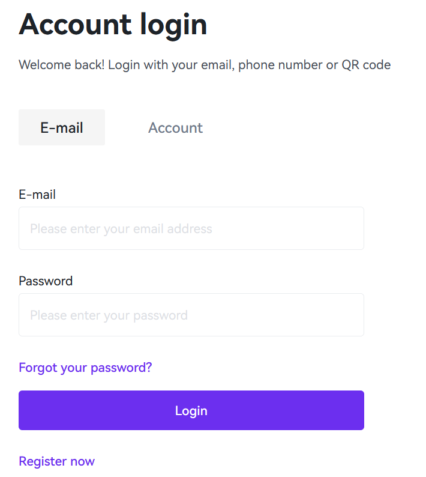Image resolution: width=426 pixels, height=477 pixels.
Task: Focus the password input field
Action: (x=191, y=315)
